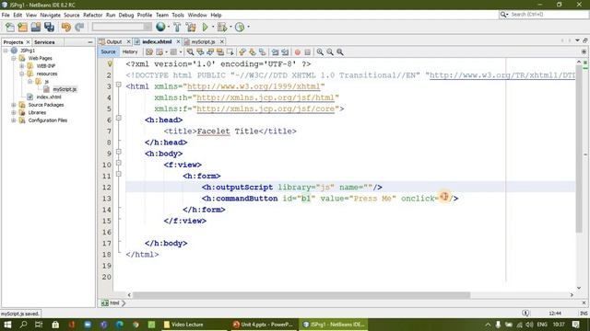The image size is (590, 331).
Task: Click the browser globe icon in toolbar
Action: coord(160,27)
